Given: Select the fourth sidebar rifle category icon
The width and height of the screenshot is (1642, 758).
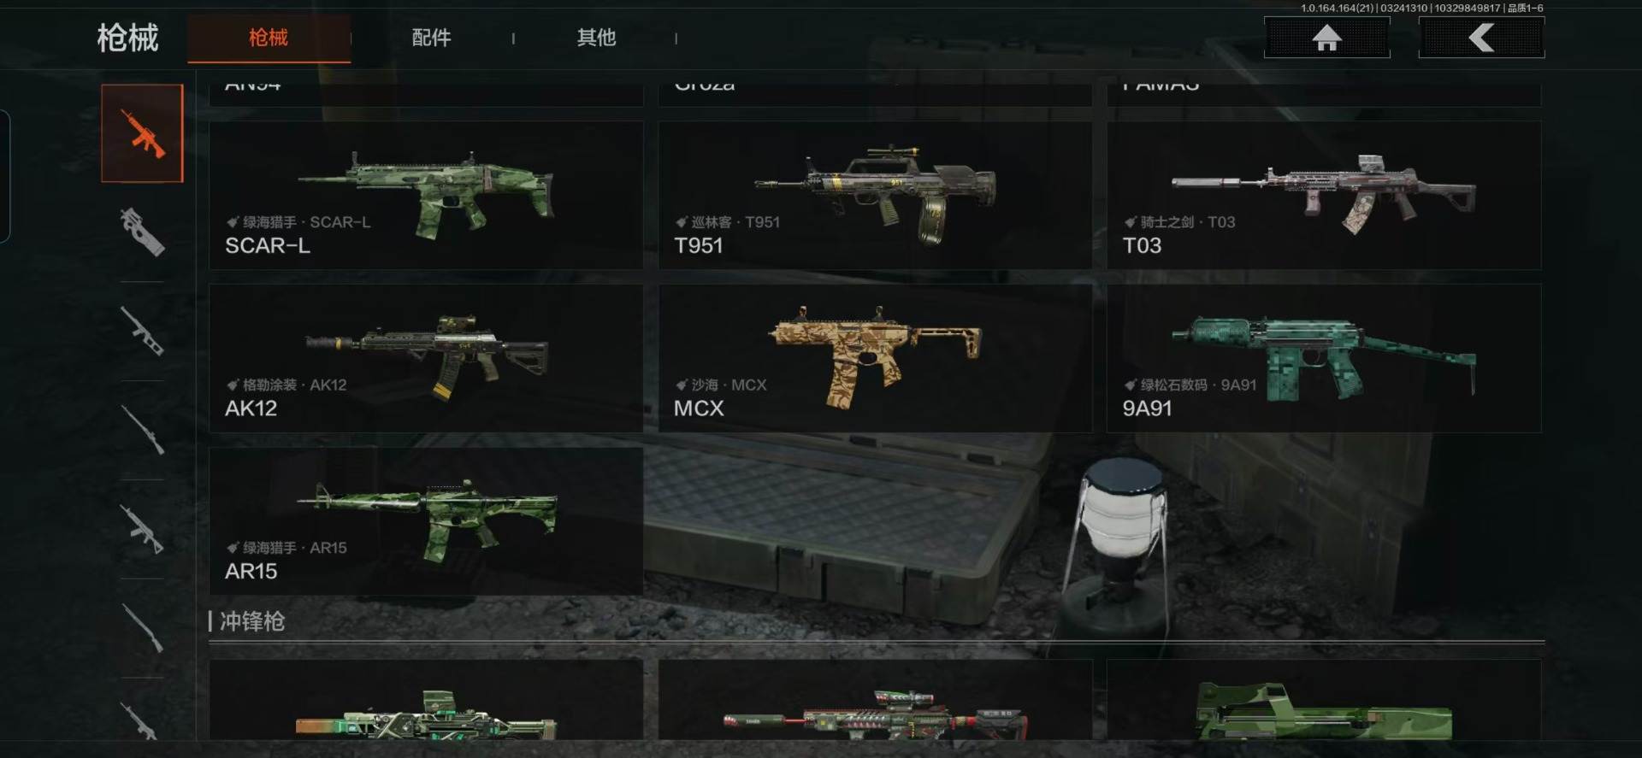Looking at the screenshot, I should click(142, 429).
